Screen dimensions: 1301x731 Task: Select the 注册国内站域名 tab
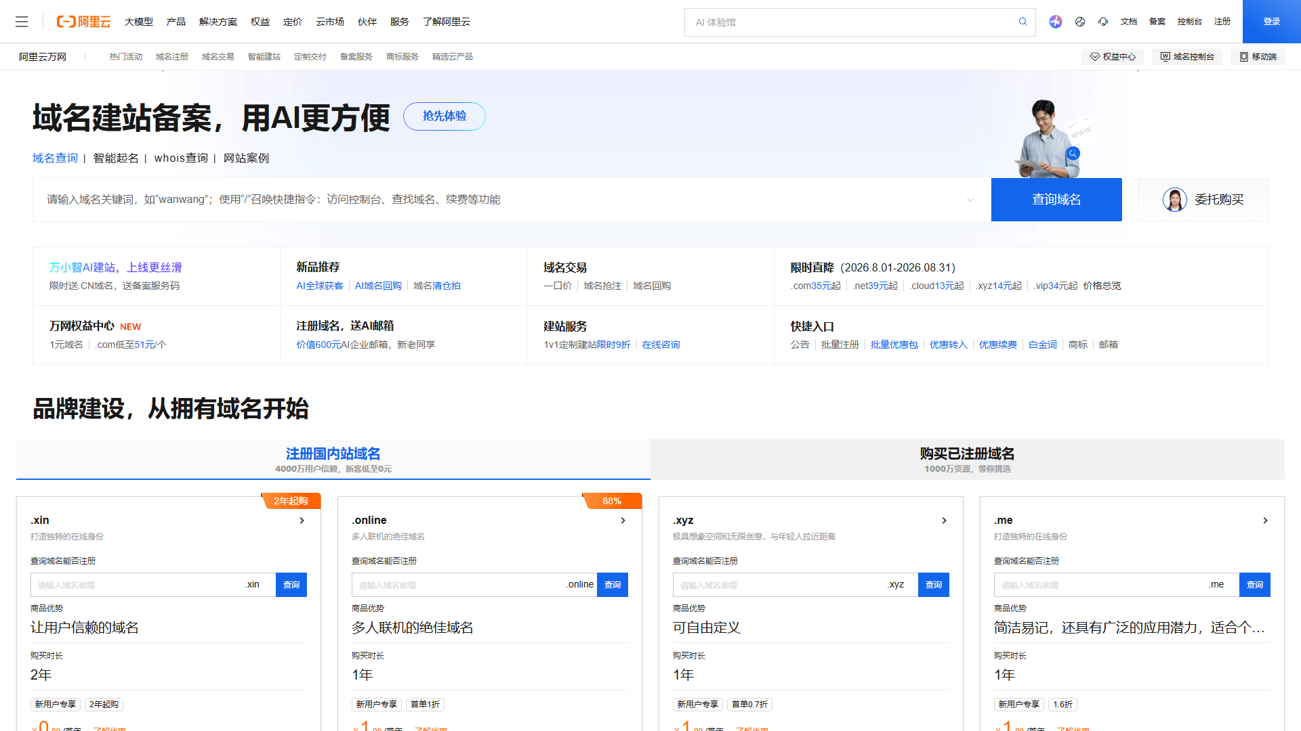click(x=333, y=460)
